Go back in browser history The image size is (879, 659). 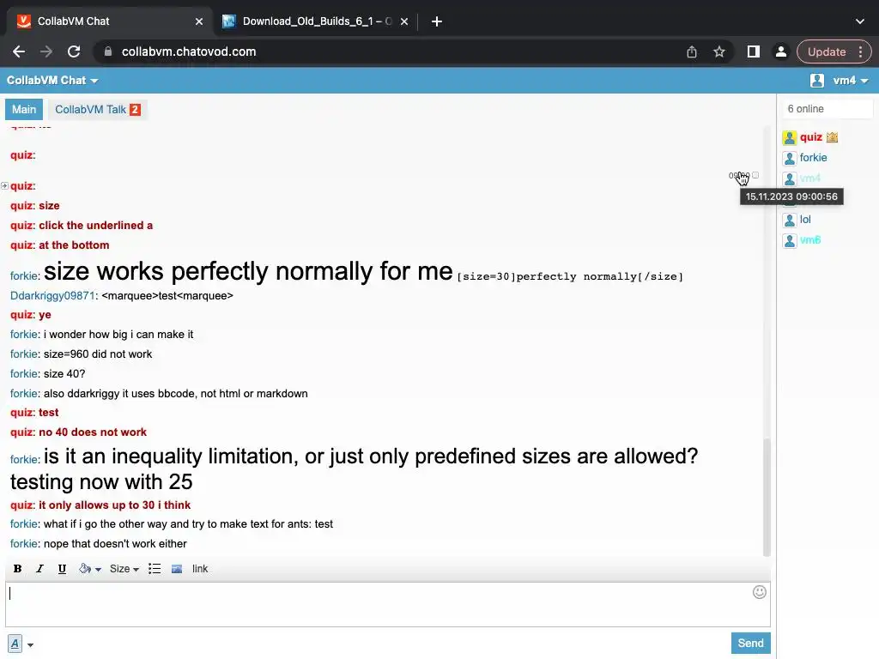pos(19,51)
